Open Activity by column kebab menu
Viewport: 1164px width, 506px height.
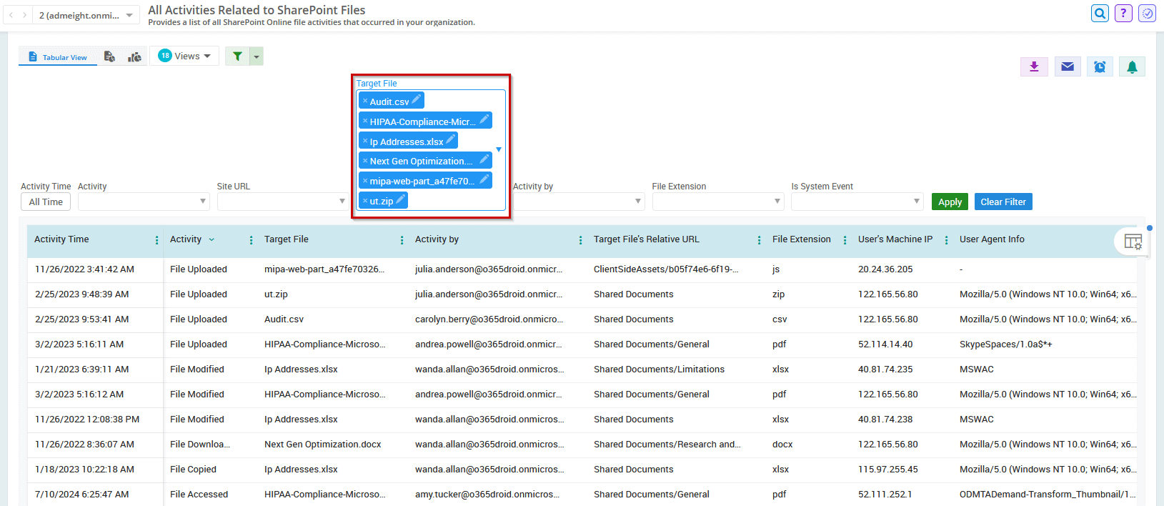tap(580, 240)
